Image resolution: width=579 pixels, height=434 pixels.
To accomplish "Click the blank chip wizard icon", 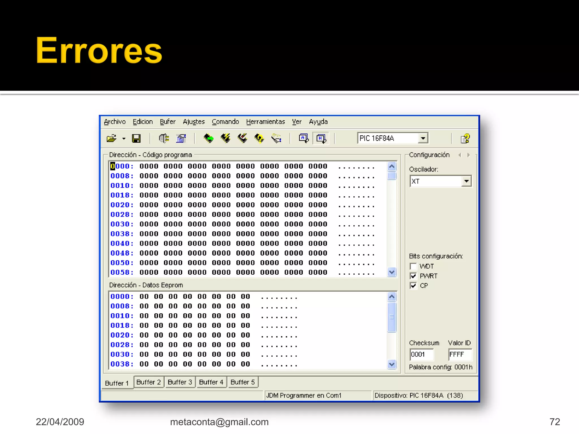I will (276, 138).
